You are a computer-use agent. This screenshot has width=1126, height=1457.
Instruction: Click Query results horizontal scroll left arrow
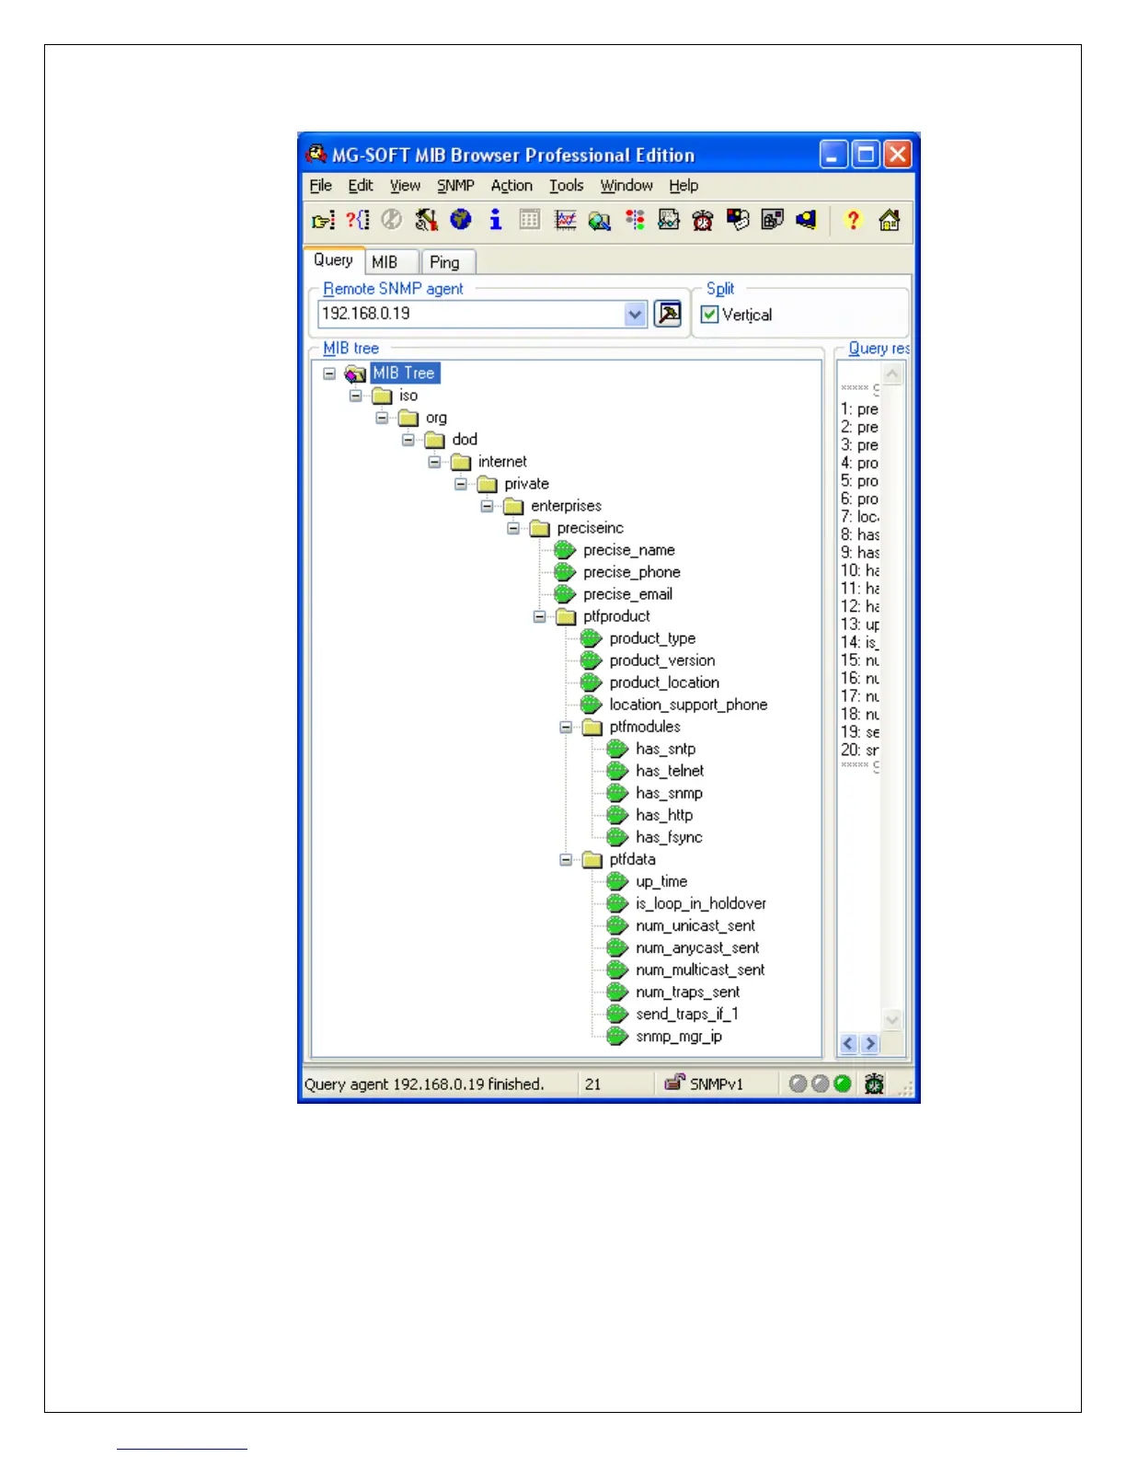(848, 1043)
